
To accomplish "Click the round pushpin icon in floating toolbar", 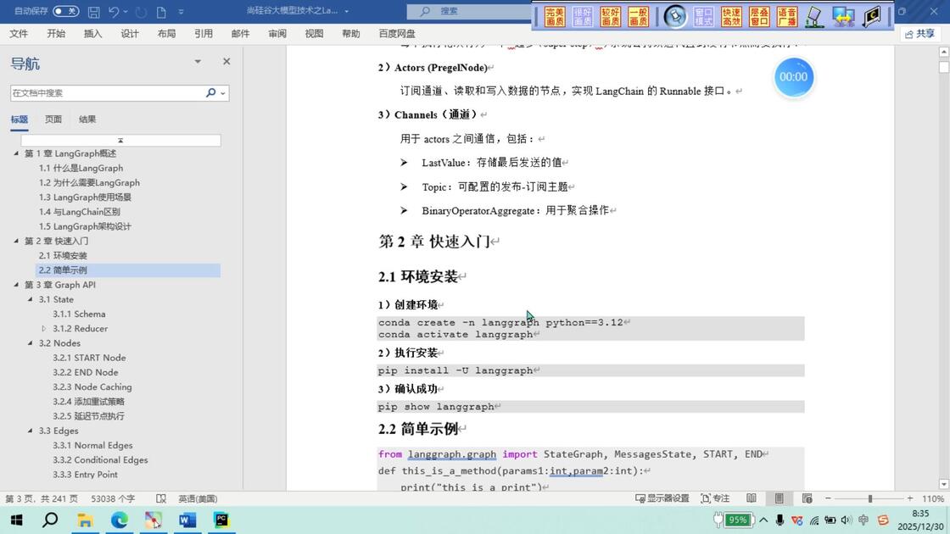I will [x=675, y=16].
